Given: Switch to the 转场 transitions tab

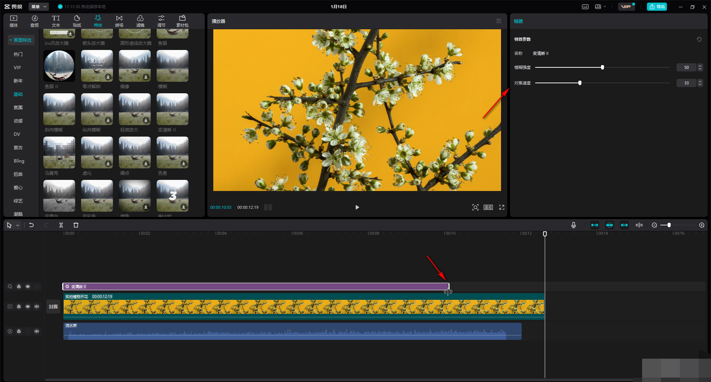Looking at the screenshot, I should tap(119, 21).
